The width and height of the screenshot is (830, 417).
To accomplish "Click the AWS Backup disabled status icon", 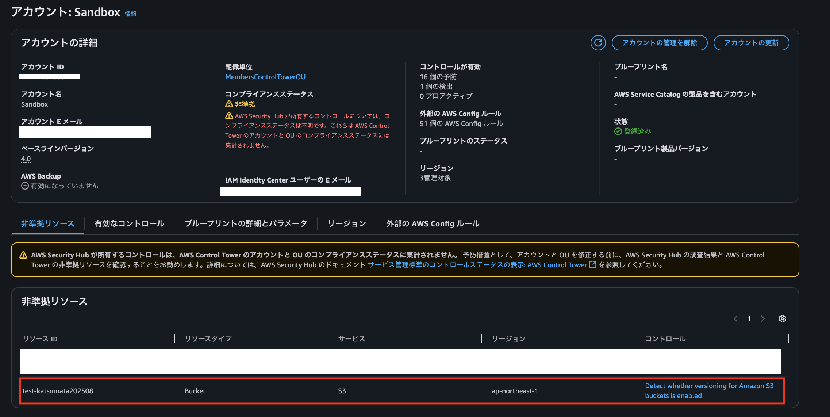I will pyautogui.click(x=25, y=186).
